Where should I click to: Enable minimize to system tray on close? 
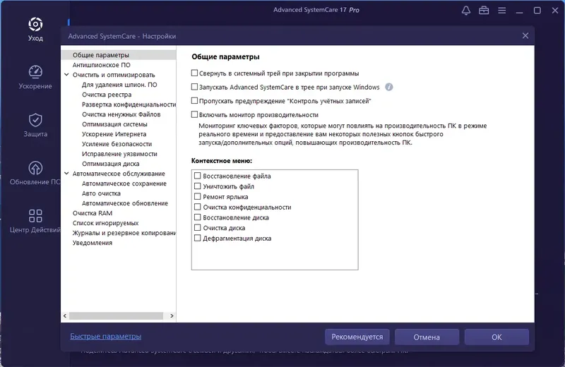(x=194, y=73)
